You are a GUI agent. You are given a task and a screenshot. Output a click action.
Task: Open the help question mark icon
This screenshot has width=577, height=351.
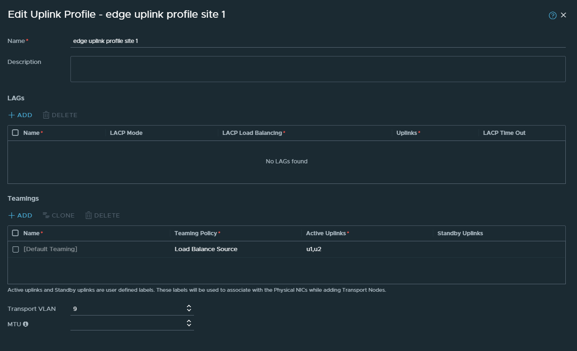[x=552, y=15]
